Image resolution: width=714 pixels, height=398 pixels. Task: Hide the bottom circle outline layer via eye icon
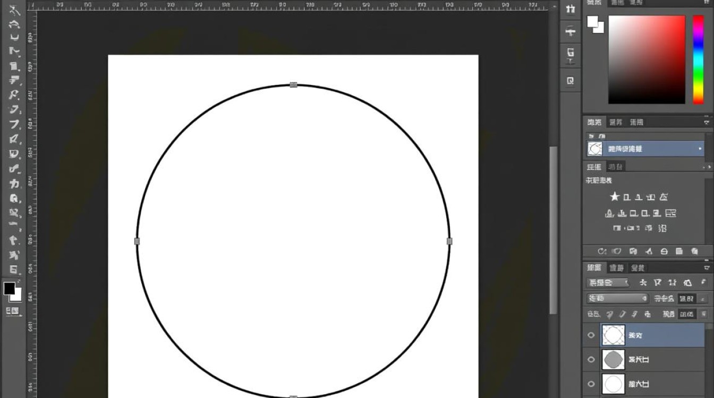pyautogui.click(x=591, y=383)
